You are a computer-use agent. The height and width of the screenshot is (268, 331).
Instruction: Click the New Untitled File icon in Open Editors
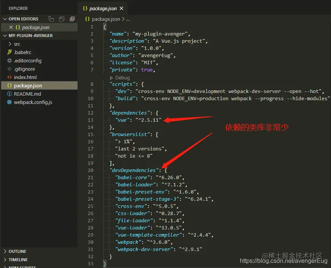51,19
